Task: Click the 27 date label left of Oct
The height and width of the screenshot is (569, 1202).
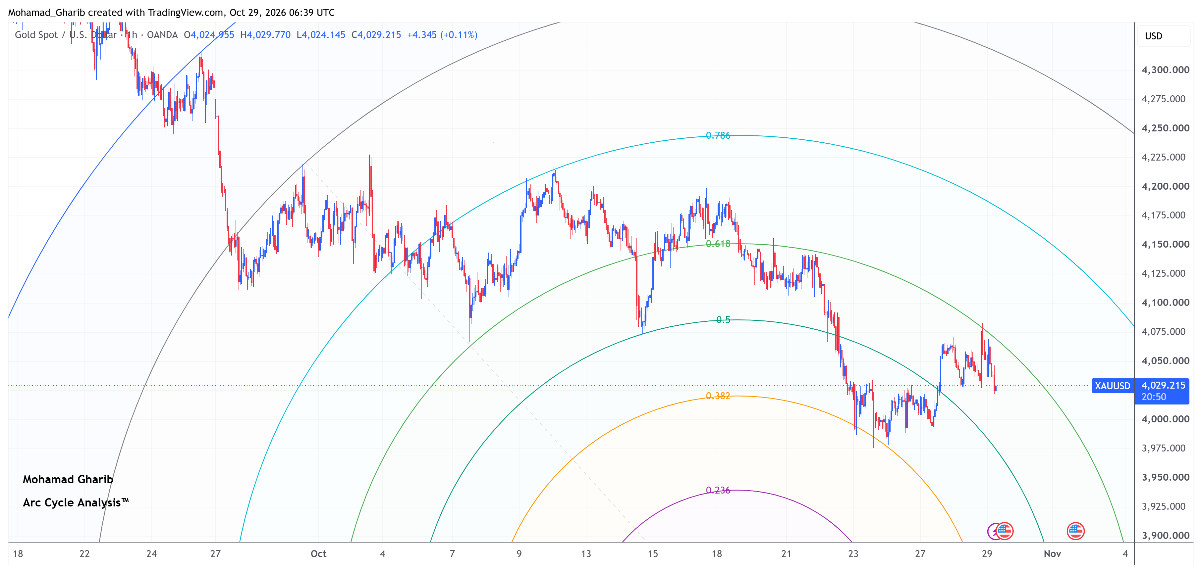Action: coord(215,554)
